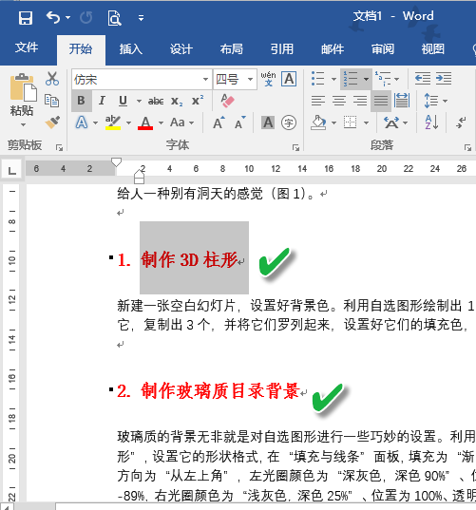Apply paragraph borders icon

pyautogui.click(x=350, y=123)
